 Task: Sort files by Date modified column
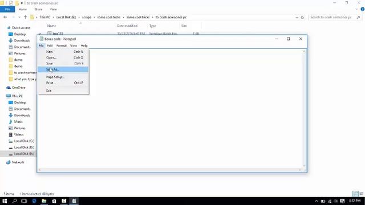(127, 26)
